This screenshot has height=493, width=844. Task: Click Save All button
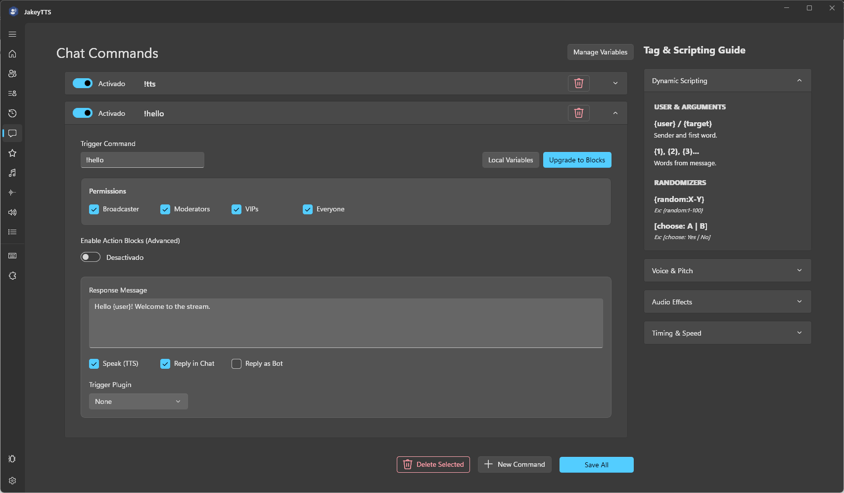click(x=597, y=465)
